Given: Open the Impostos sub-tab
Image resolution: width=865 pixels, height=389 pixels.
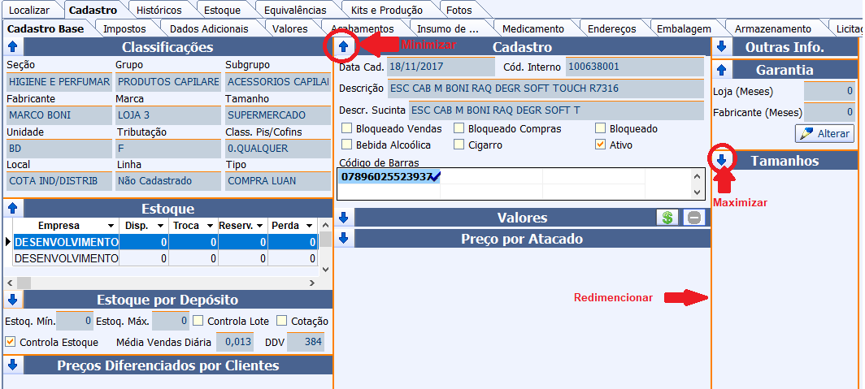Looking at the screenshot, I should 124,28.
